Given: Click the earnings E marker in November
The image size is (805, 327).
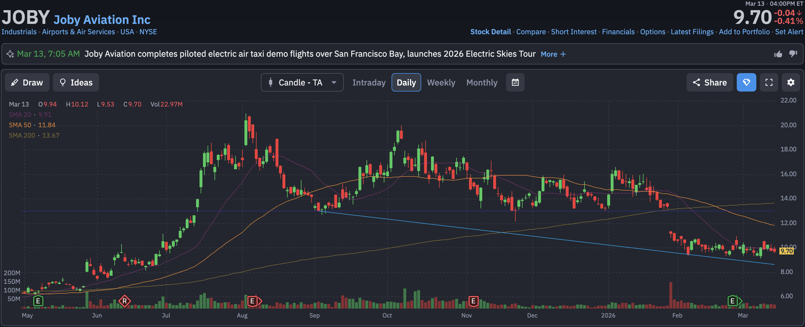Looking at the screenshot, I should [473, 301].
